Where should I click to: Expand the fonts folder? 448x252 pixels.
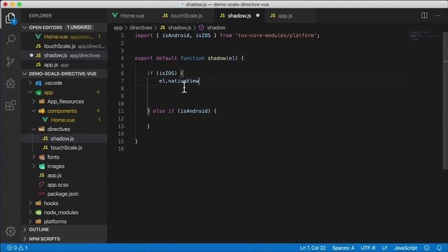[34, 157]
